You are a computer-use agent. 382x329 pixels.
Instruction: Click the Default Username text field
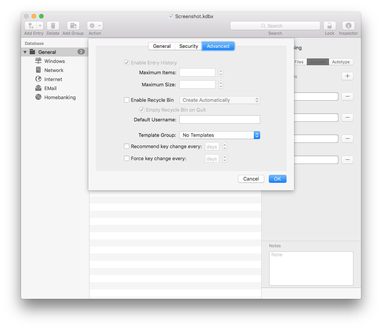220,119
